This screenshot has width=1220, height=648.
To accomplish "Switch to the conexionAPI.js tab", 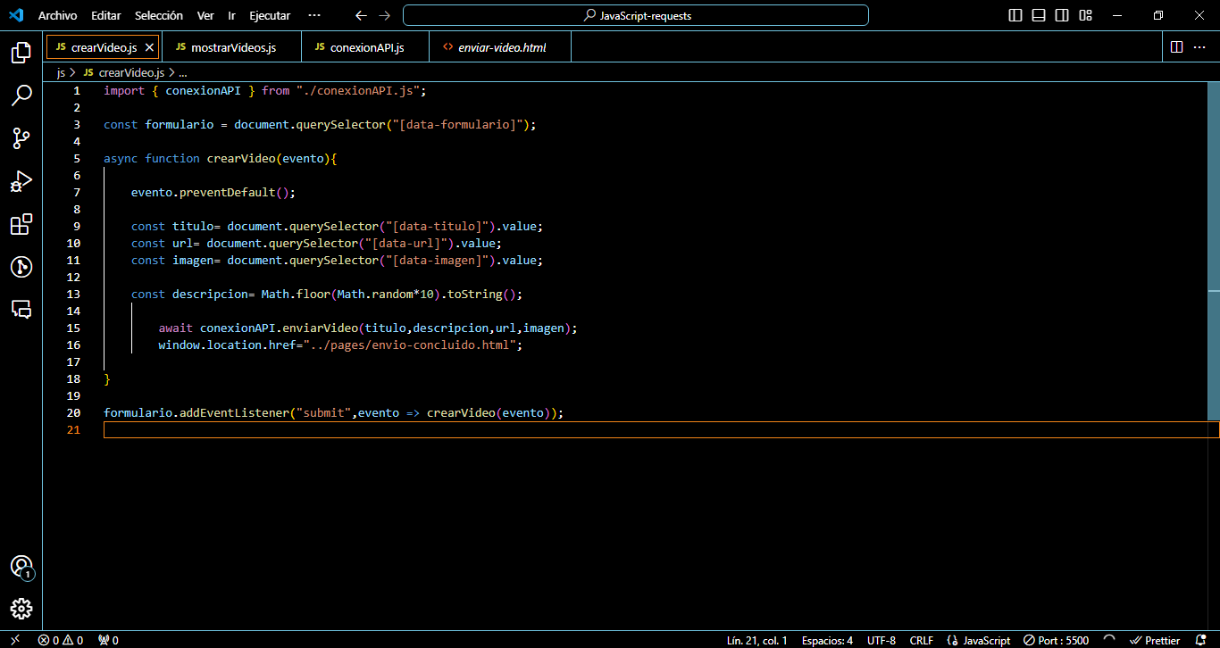I will 365,47.
